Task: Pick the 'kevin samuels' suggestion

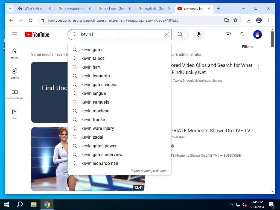Action: 119,102
